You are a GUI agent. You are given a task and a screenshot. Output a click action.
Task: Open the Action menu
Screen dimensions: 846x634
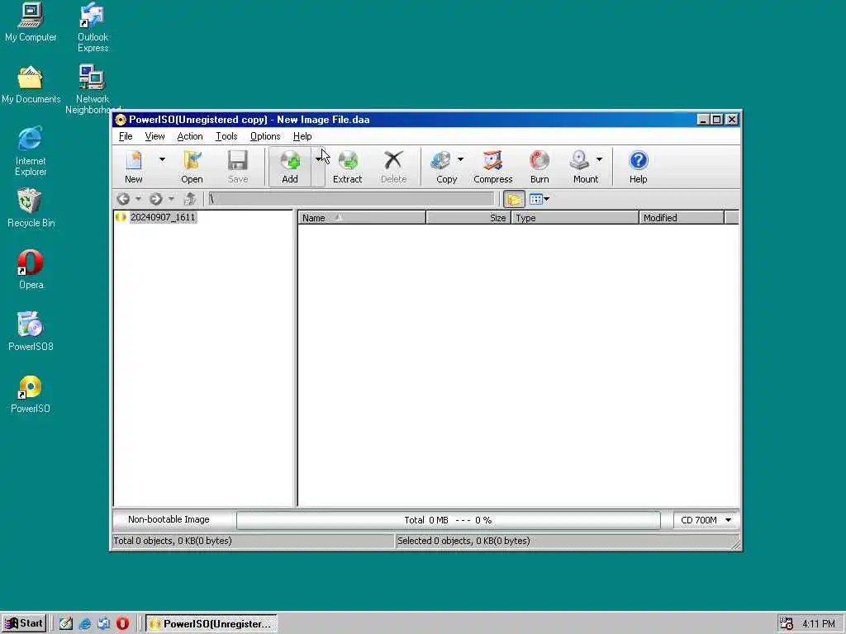[x=190, y=136]
